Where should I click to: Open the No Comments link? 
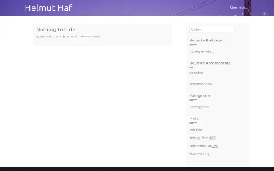tap(92, 36)
